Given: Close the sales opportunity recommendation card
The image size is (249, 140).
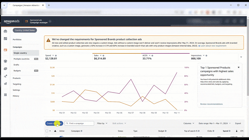Looking at the screenshot, I should pos(239,67).
